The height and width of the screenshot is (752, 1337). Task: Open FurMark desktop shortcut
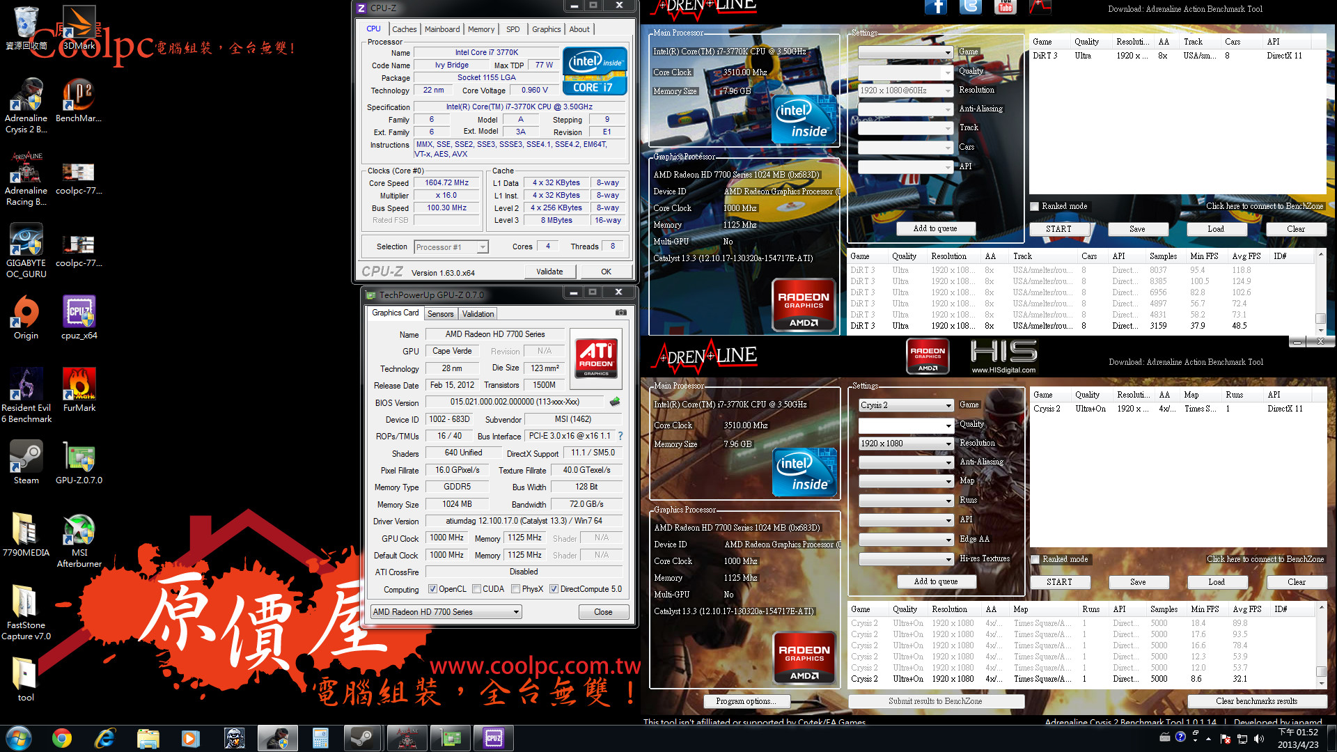pyautogui.click(x=79, y=390)
